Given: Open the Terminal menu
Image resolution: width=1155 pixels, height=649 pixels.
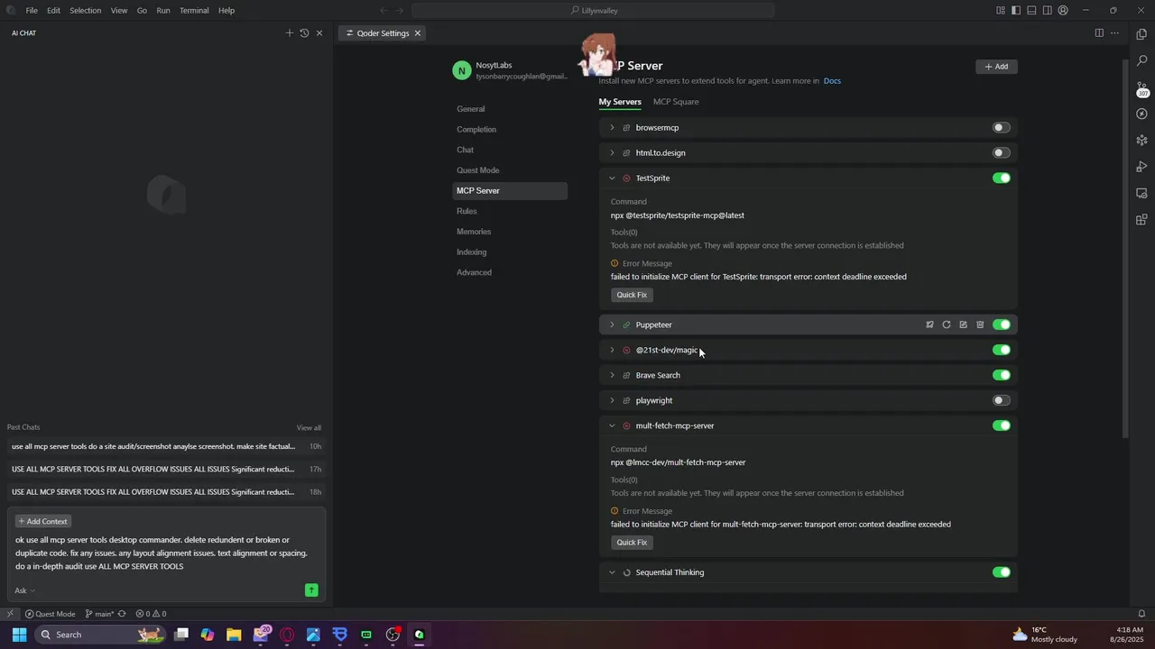Looking at the screenshot, I should point(194,11).
